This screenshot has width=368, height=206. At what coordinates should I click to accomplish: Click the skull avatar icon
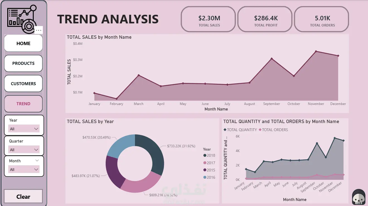click(x=358, y=197)
